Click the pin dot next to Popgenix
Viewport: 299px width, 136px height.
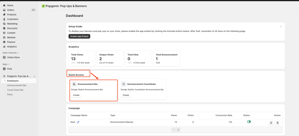(34, 76)
